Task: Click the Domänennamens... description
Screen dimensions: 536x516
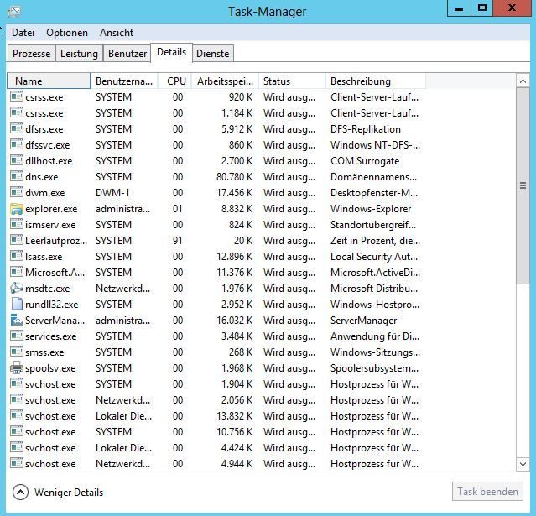Action: (373, 177)
